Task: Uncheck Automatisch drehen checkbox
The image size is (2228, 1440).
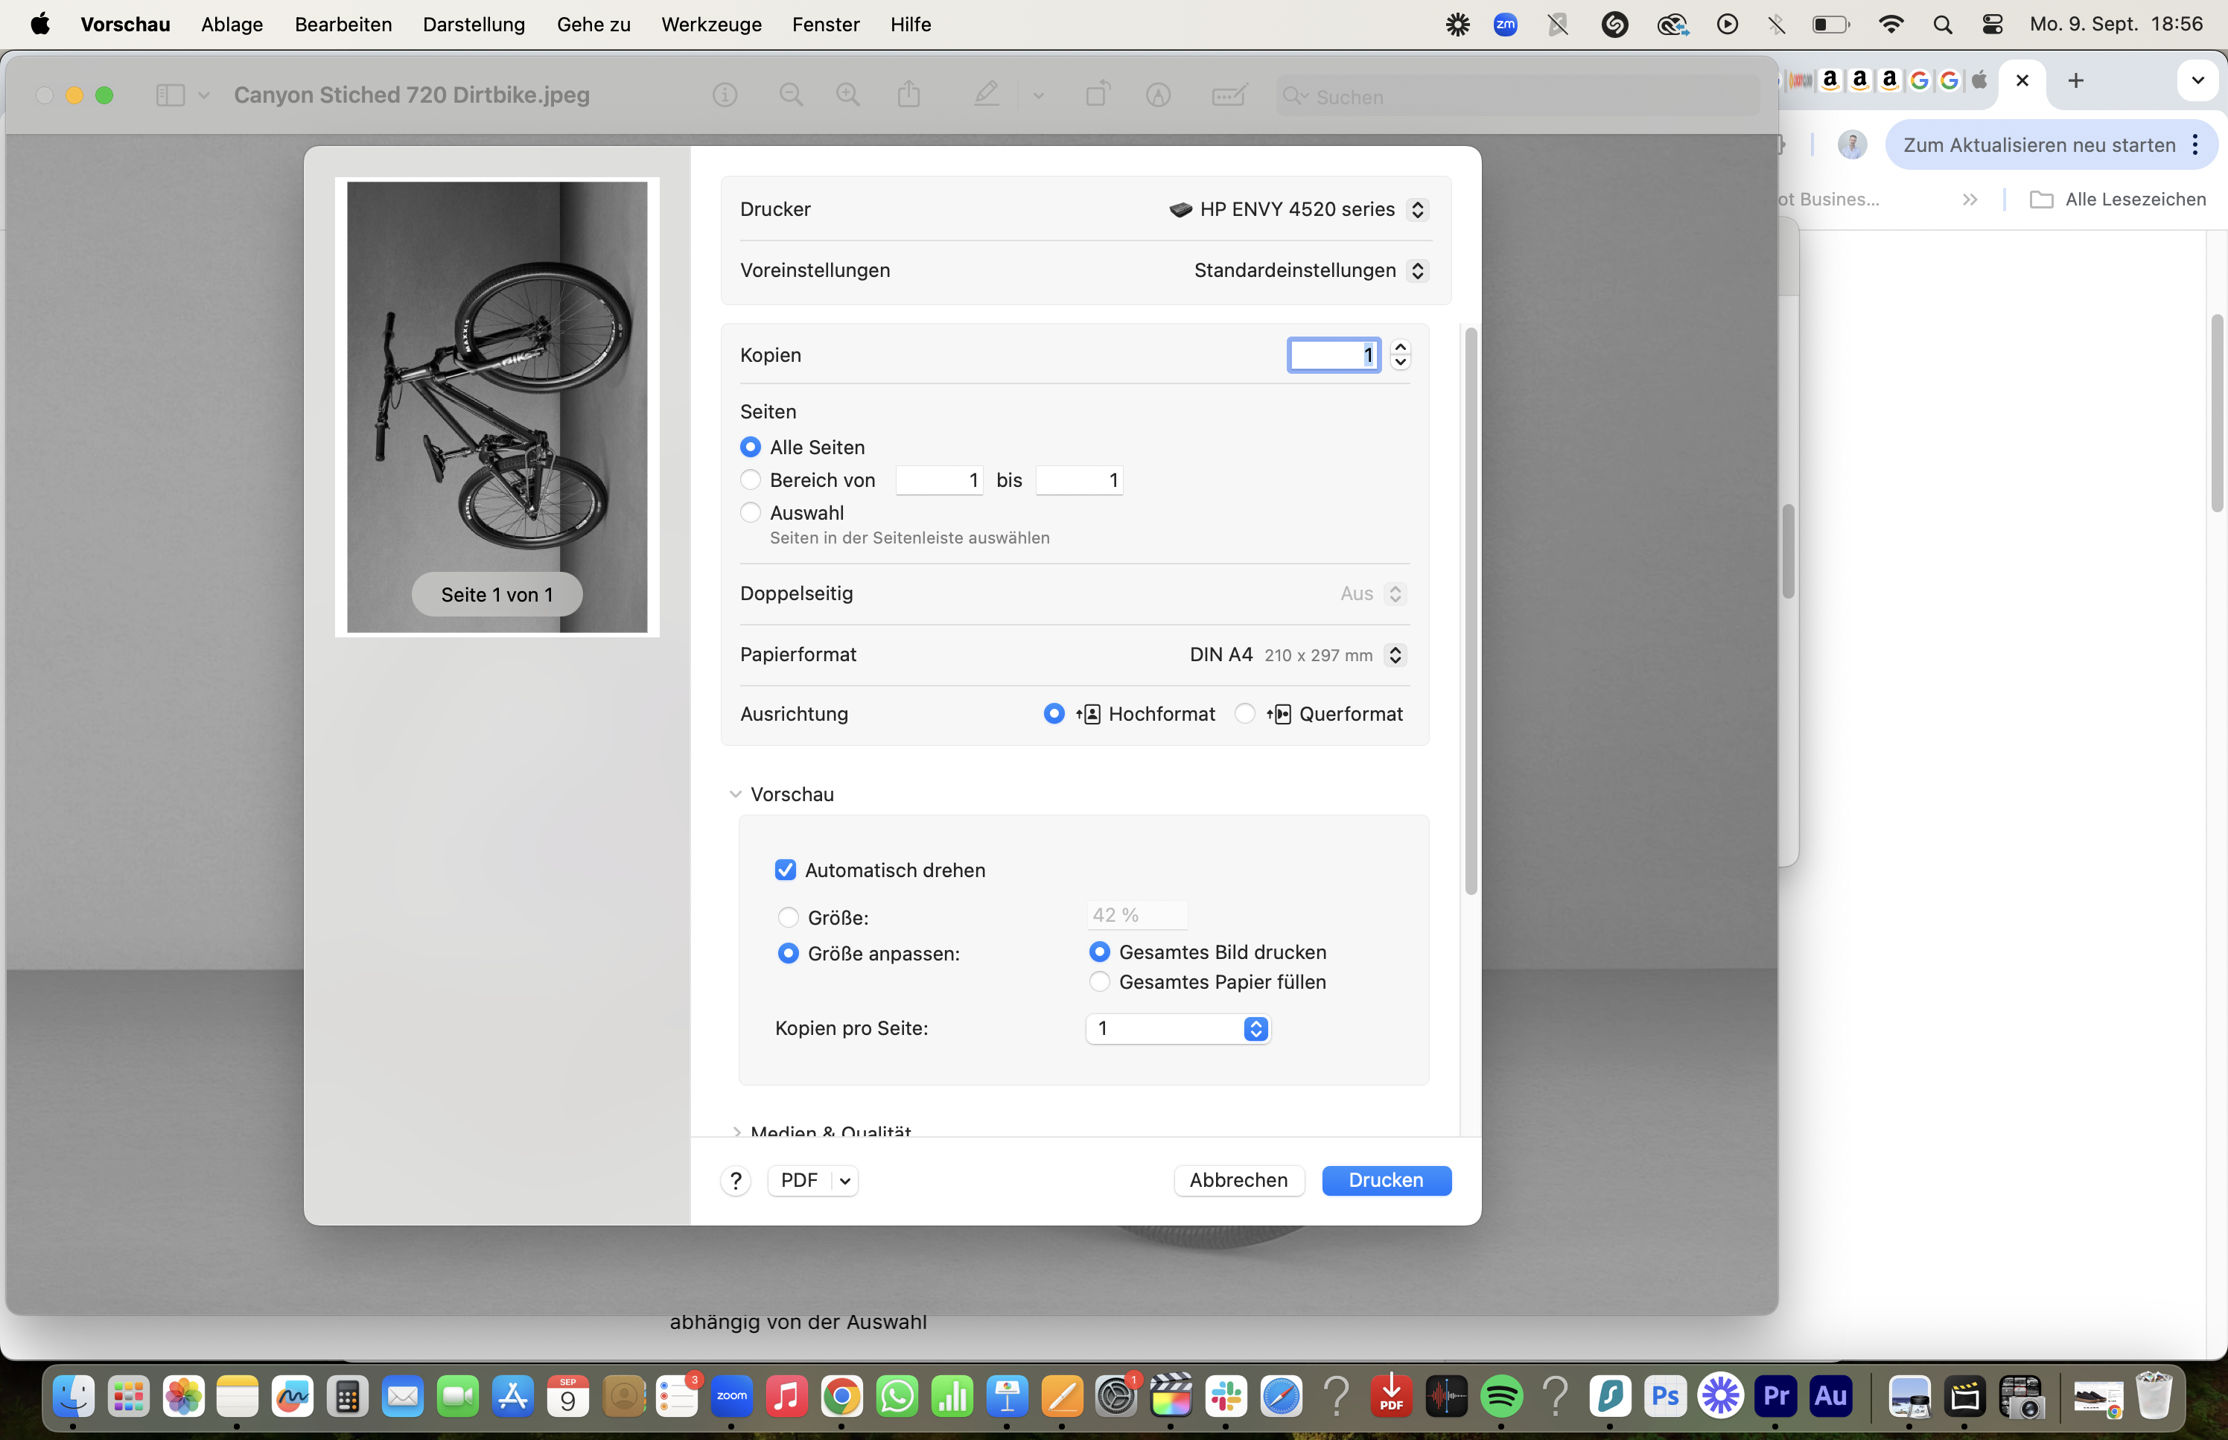Action: 786,870
